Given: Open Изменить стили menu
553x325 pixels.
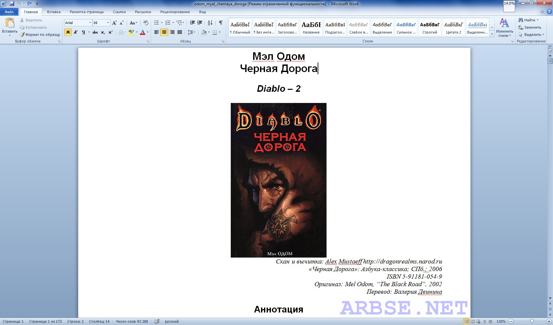Looking at the screenshot, I should coord(505,28).
